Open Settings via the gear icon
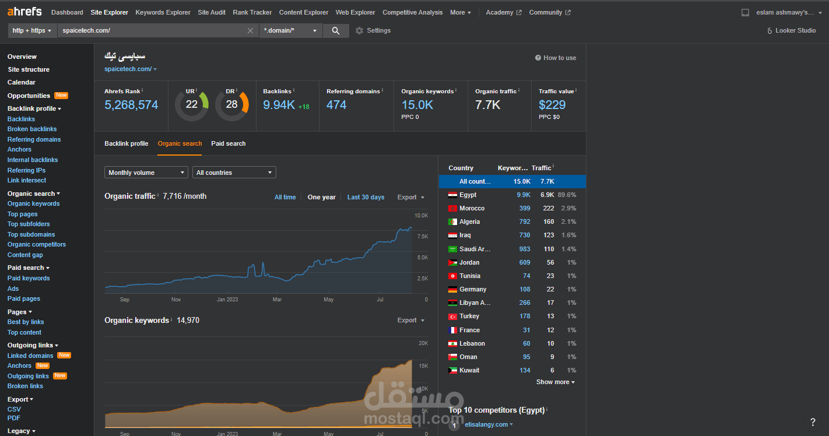The height and width of the screenshot is (436, 829). [359, 31]
